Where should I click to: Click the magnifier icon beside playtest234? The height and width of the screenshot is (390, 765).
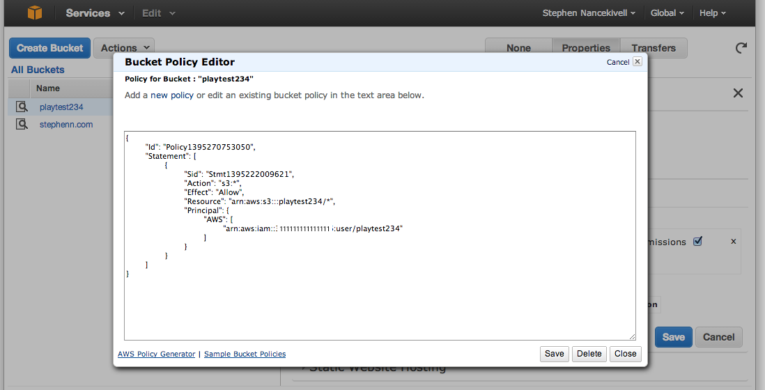pos(22,107)
